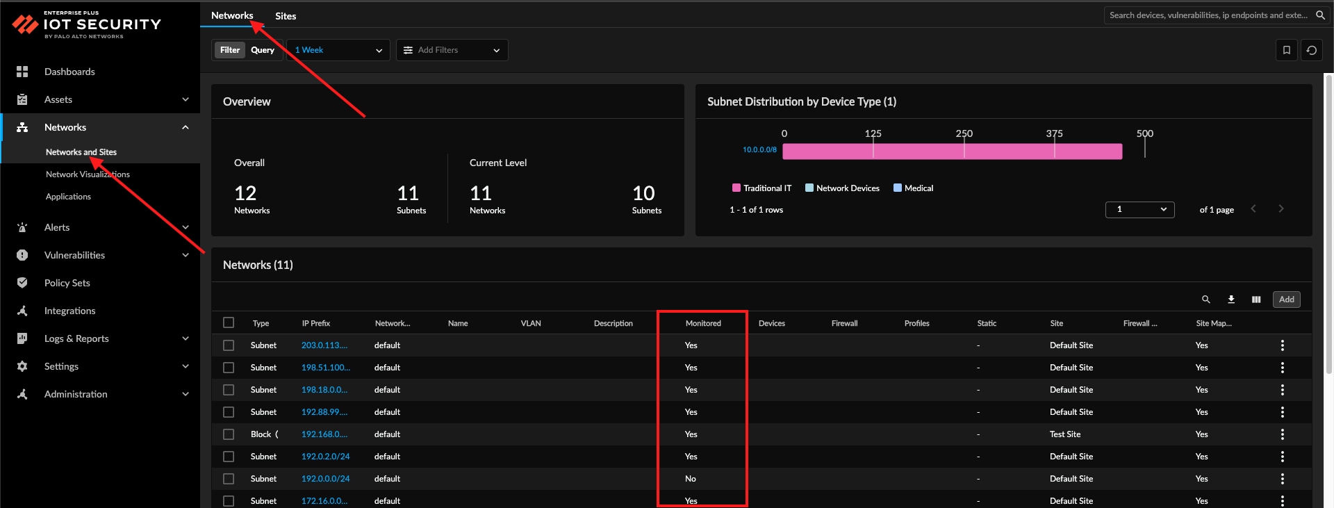Click the 10.0.0.0/8 subnet chart label
The width and height of the screenshot is (1334, 508).
(759, 149)
